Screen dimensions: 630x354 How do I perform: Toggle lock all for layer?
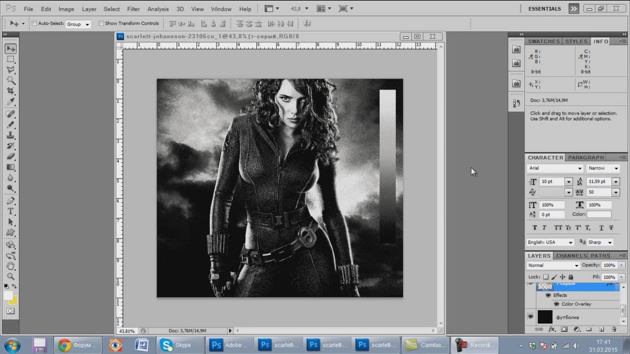click(570, 277)
